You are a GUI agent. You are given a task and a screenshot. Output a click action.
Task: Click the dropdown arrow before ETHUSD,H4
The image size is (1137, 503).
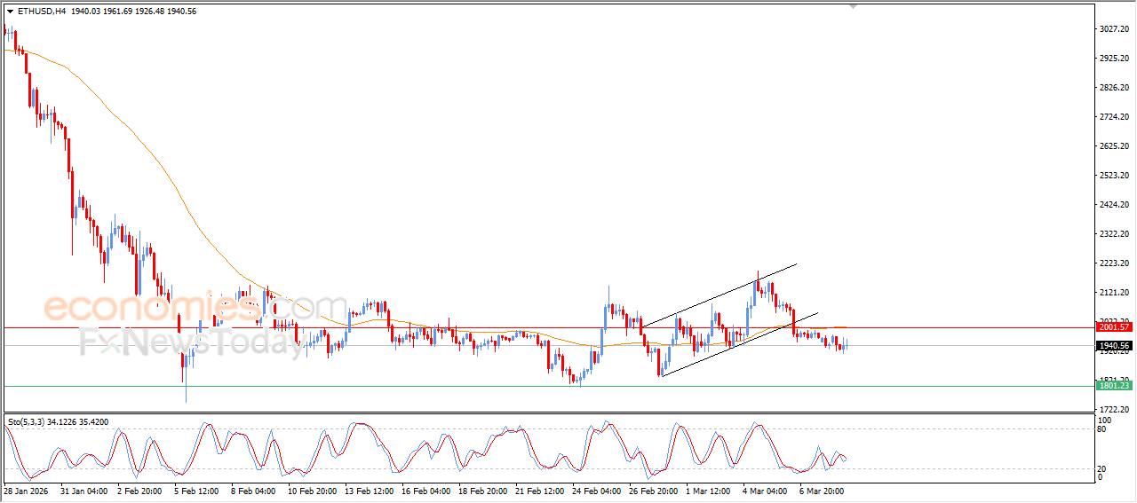[x=10, y=12]
